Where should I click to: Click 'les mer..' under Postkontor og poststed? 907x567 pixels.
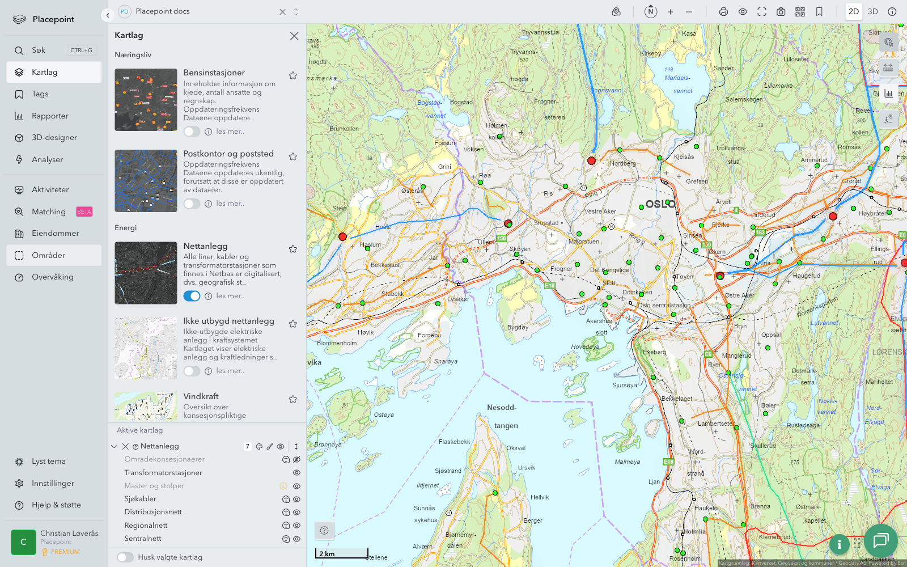tap(230, 204)
